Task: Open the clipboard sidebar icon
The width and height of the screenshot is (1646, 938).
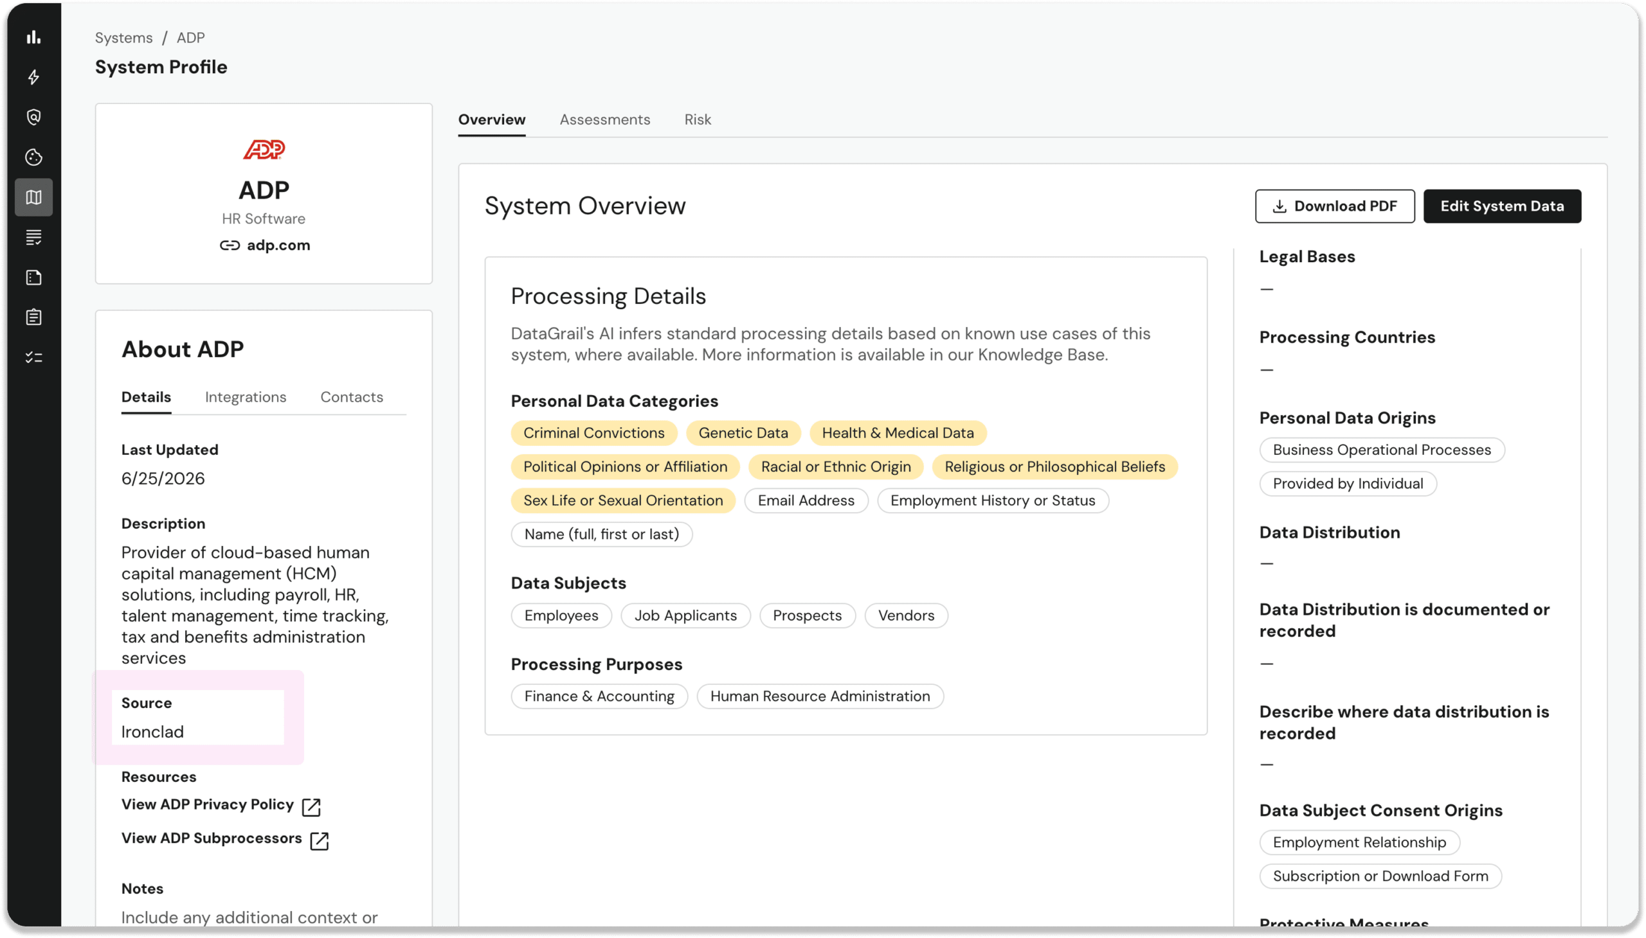Action: point(33,317)
